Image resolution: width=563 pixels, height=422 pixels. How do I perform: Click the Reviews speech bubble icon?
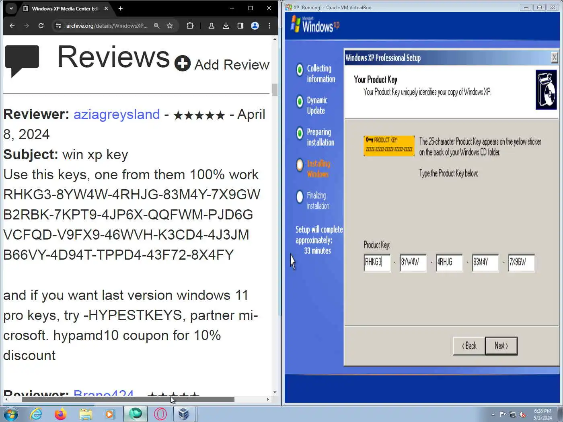point(22,61)
